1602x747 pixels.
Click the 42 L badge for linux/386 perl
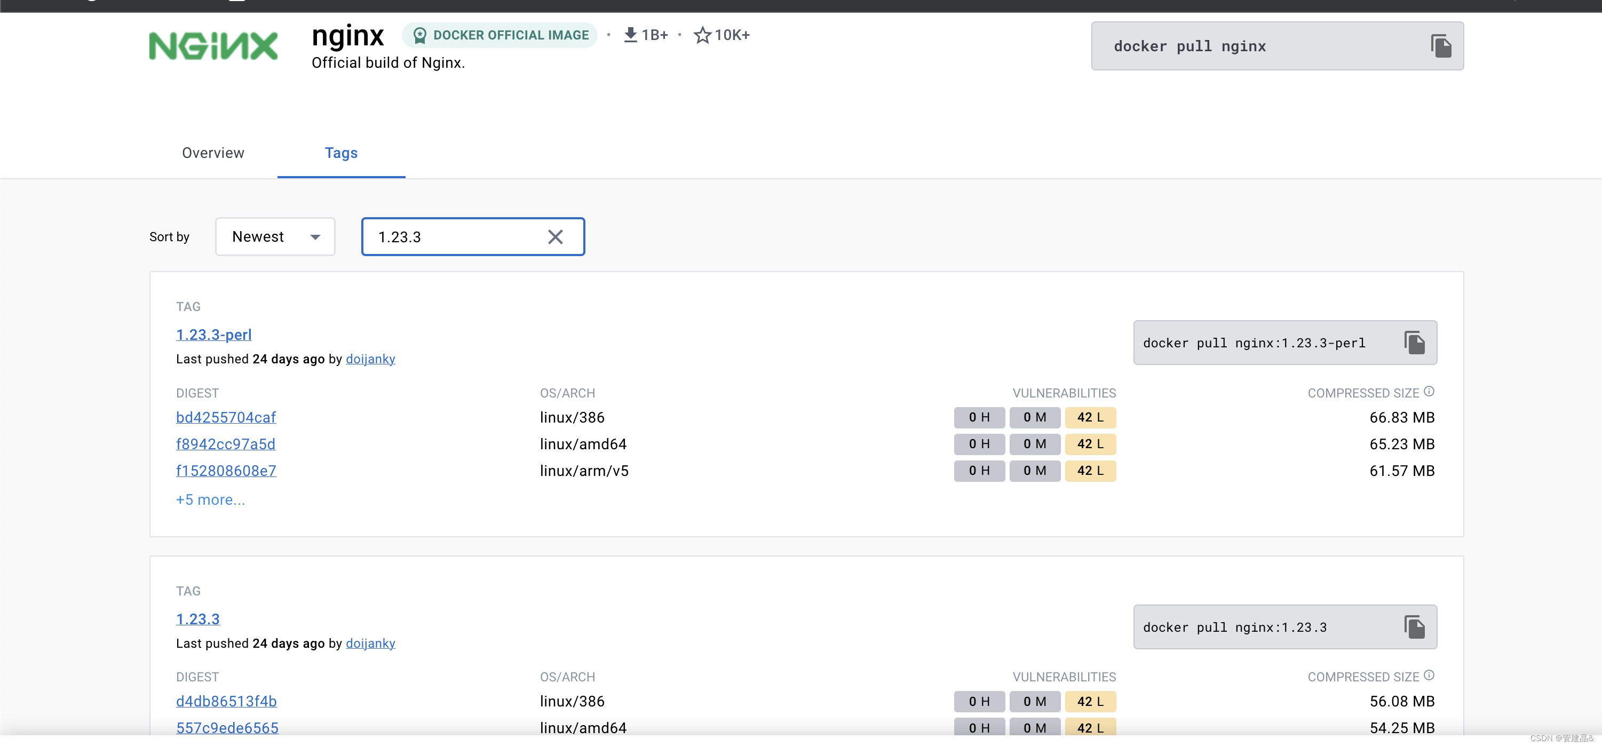[1090, 417]
